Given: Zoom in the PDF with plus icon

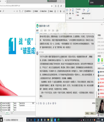Looking at the screenshot, I should pyautogui.click(x=17, y=11).
